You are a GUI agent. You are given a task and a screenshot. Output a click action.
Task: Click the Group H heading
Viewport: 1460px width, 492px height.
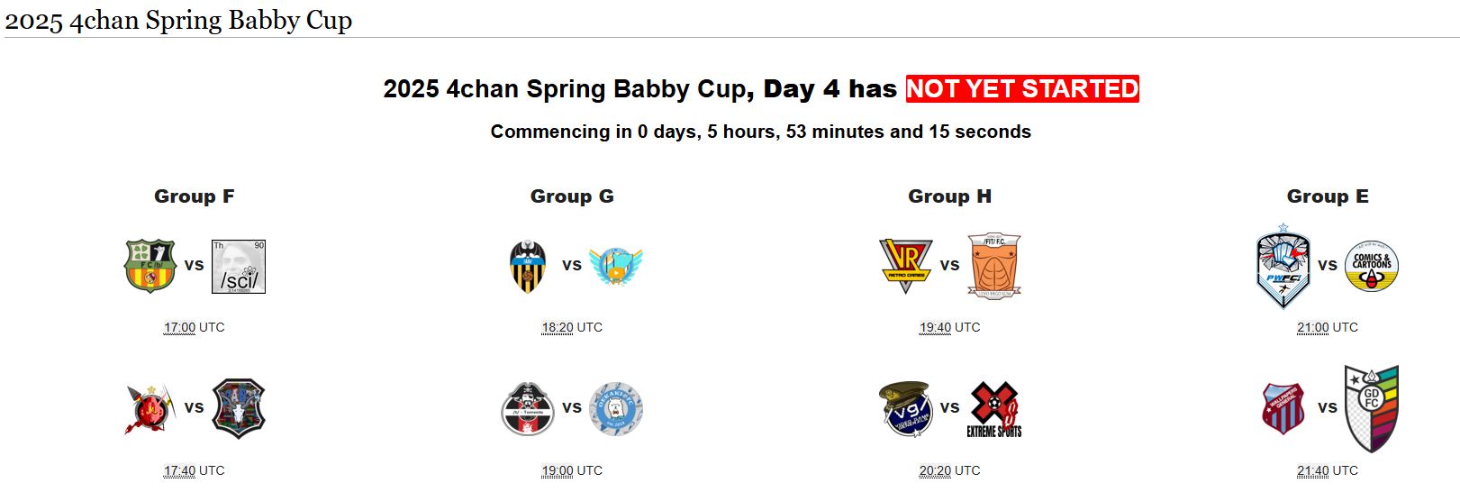click(x=949, y=196)
